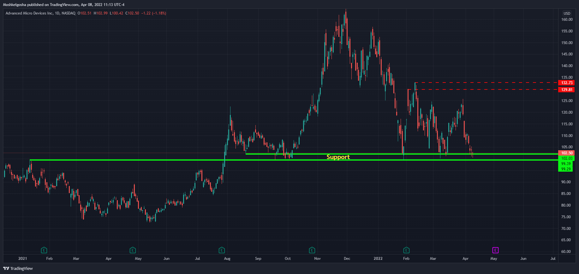This screenshot has height=274, width=579.
Task: Select the lower red dashed resistance line
Action: pyautogui.click(x=483, y=90)
